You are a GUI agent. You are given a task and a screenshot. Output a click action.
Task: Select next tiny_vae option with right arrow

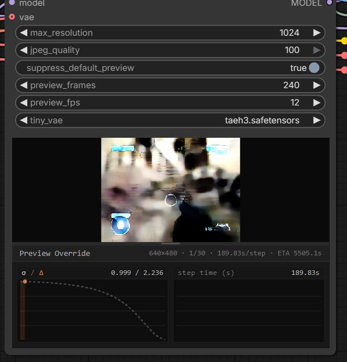coord(317,120)
